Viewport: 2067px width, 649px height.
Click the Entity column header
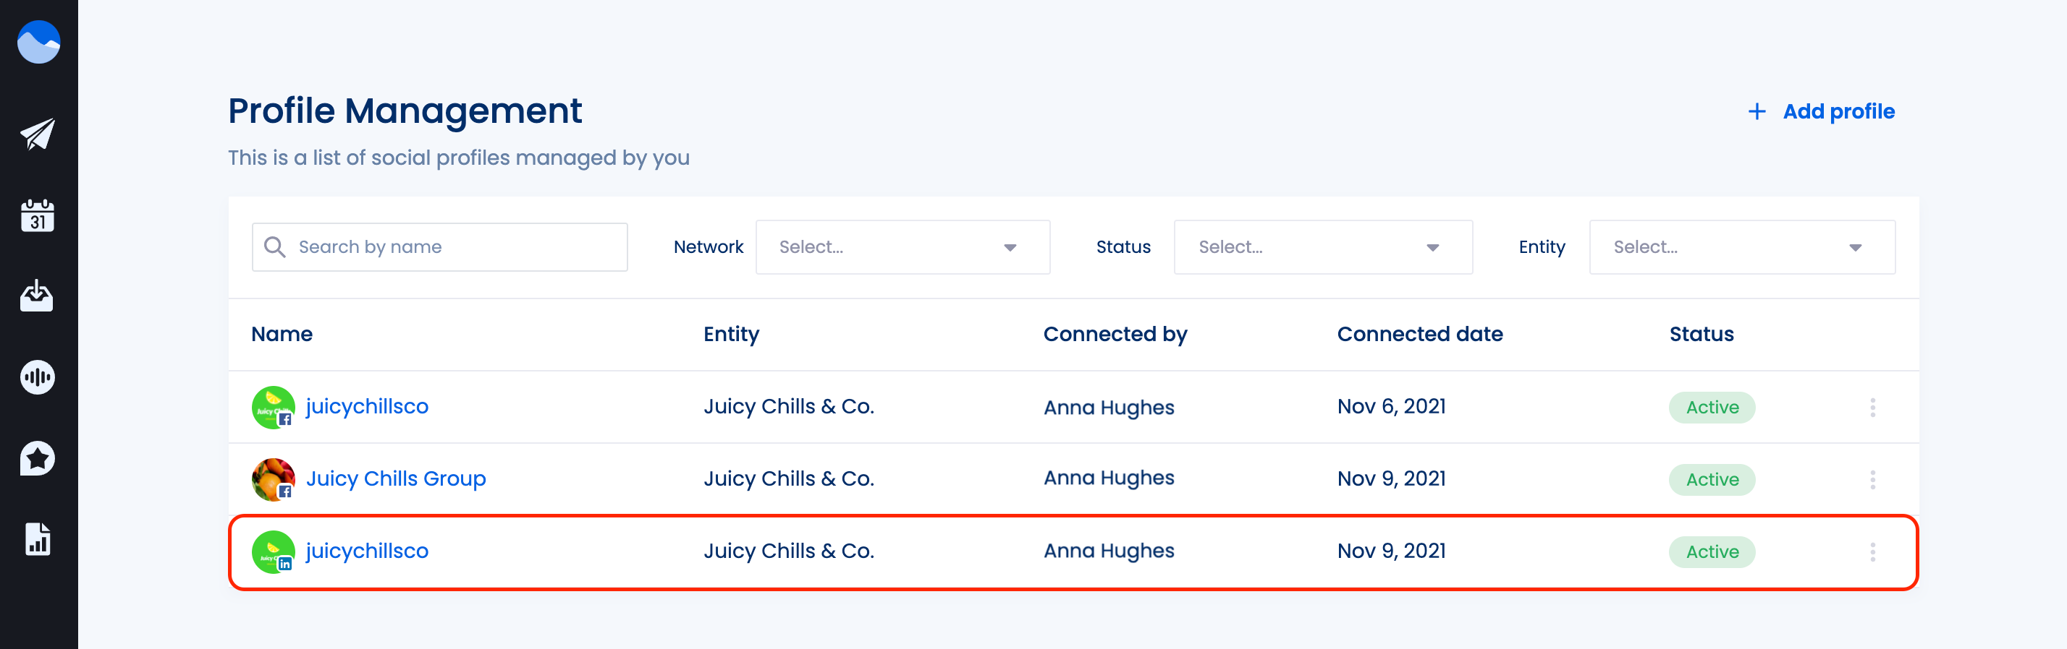point(731,334)
